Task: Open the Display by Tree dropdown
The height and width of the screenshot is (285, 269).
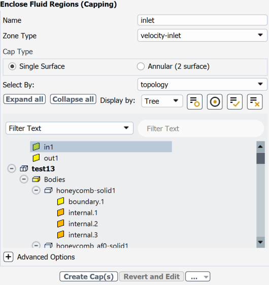Action: coord(162,101)
